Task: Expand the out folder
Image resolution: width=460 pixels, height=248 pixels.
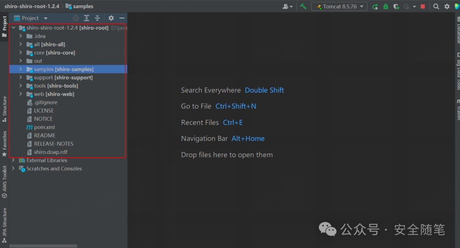Action: [x=20, y=61]
